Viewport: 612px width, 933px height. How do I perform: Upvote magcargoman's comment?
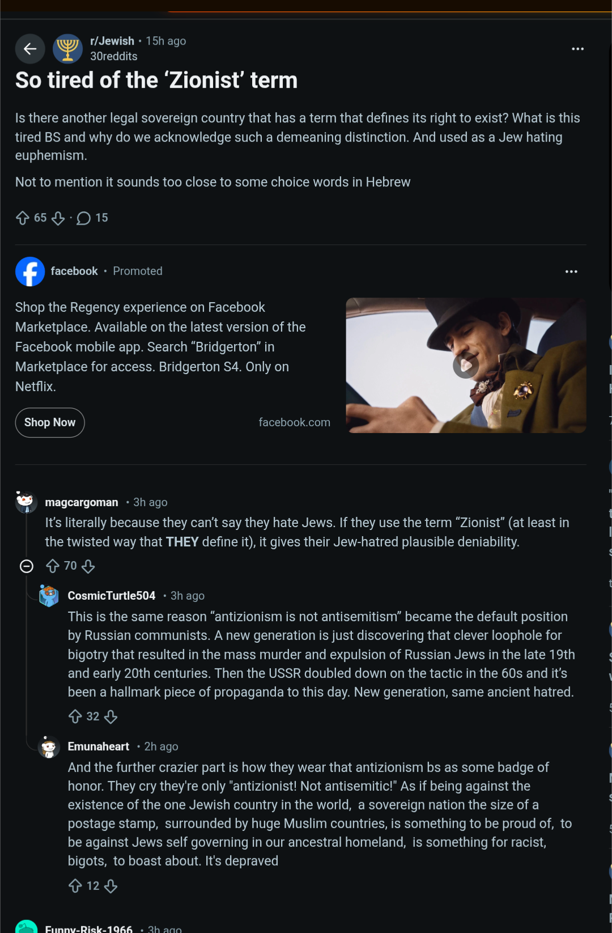coord(53,566)
